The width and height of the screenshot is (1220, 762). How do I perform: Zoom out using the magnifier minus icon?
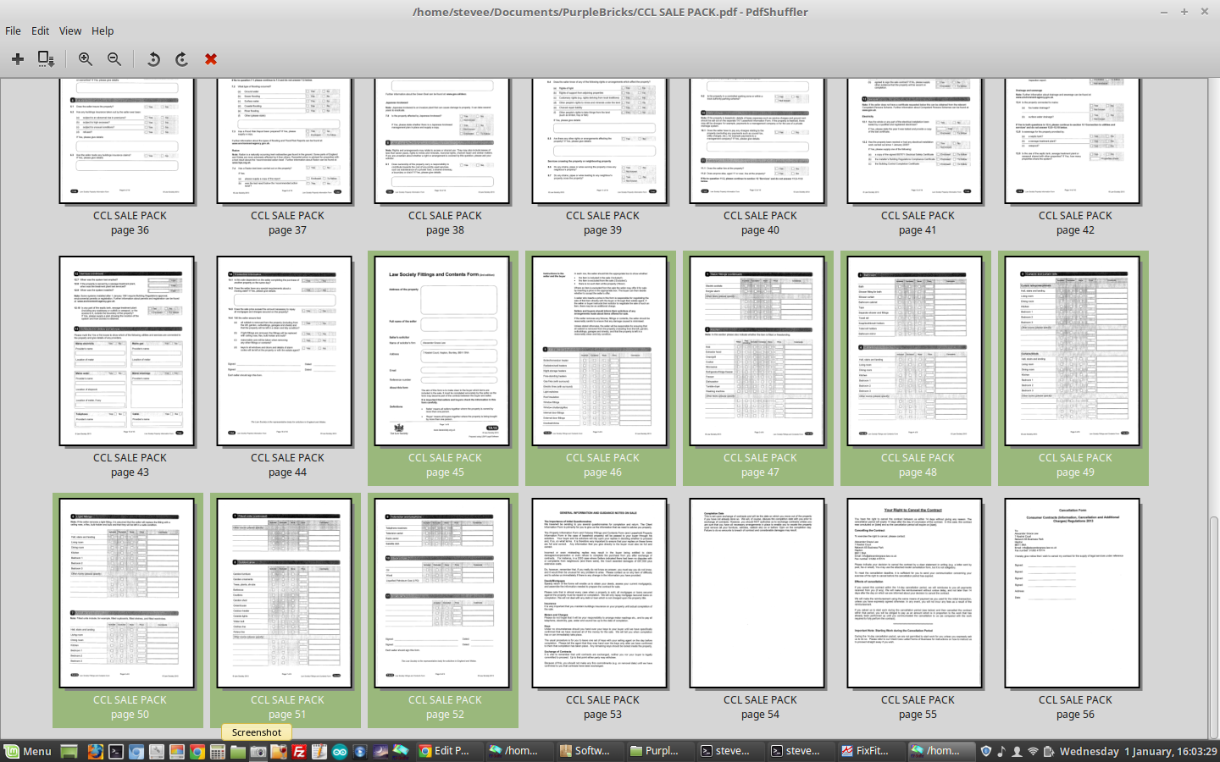[x=114, y=58]
